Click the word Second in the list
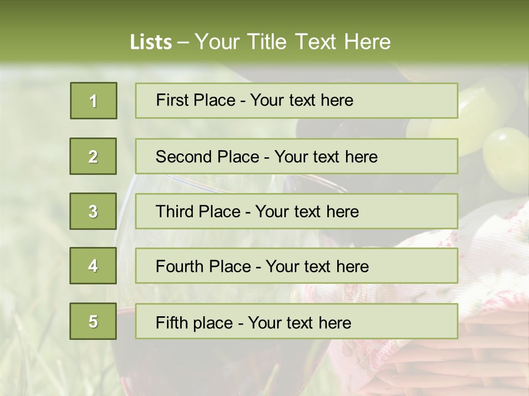 click(x=185, y=157)
